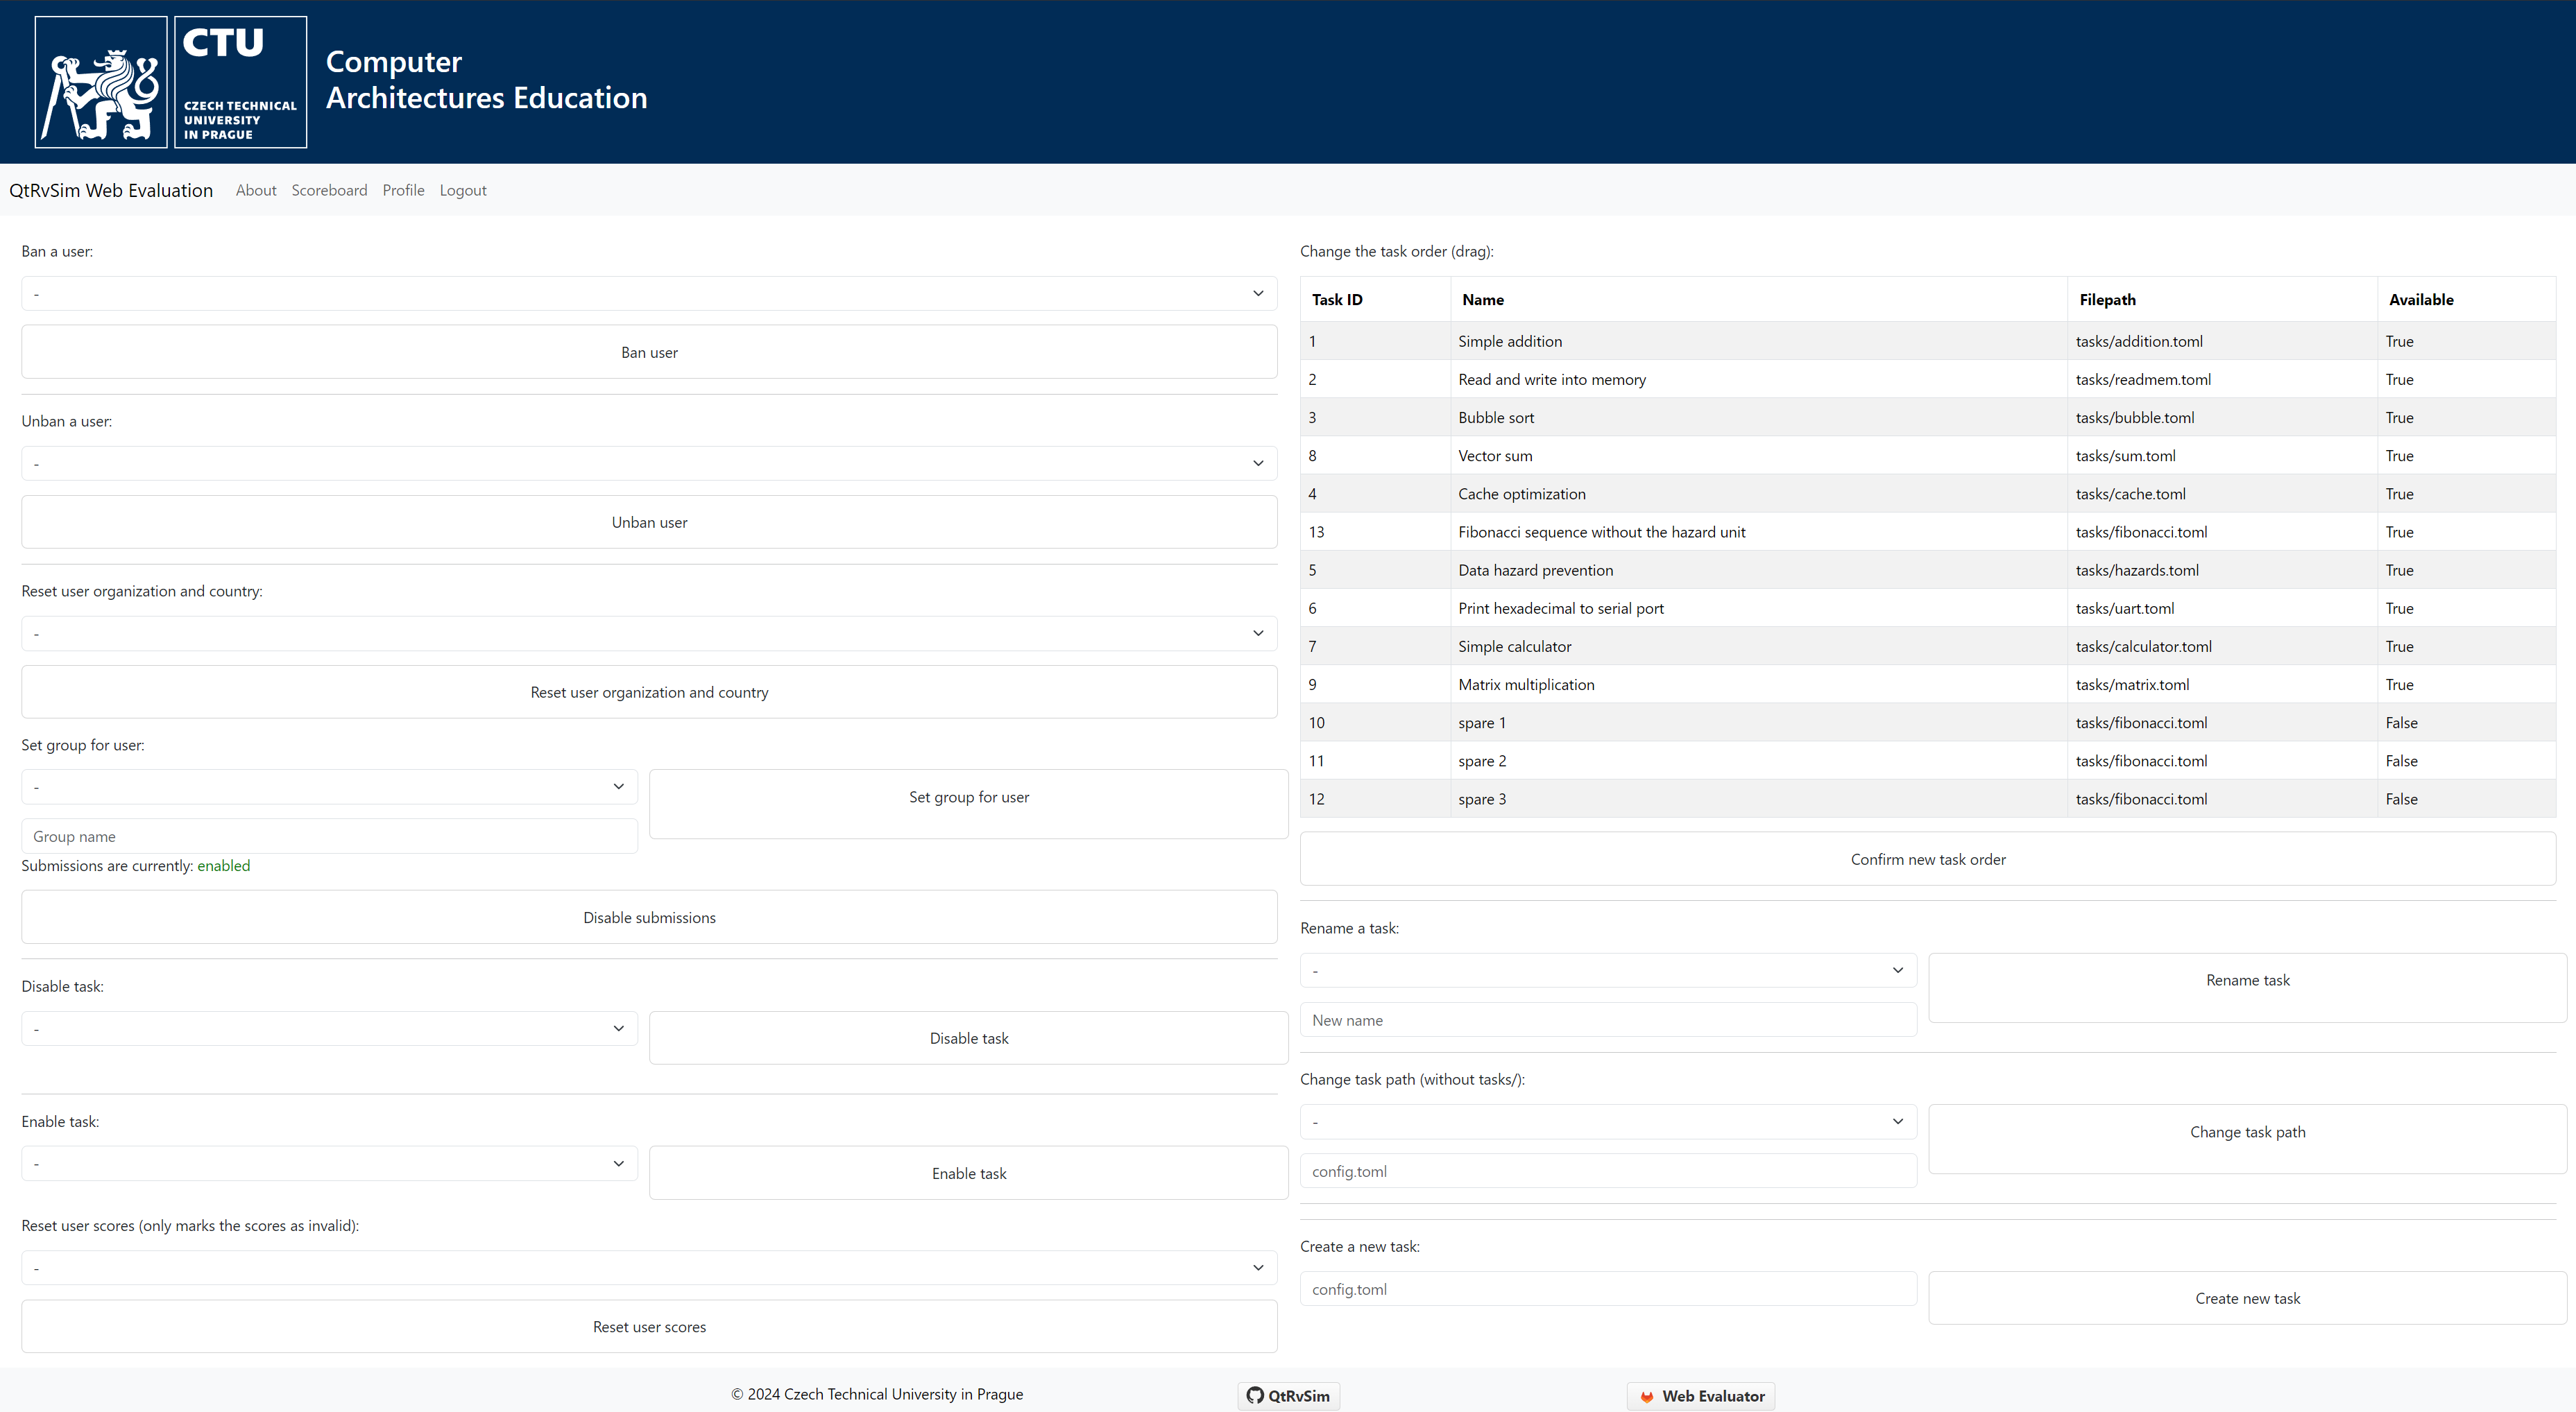Viewport: 2576px width, 1412px height.
Task: Switch to the Scoreboard page
Action: point(329,190)
